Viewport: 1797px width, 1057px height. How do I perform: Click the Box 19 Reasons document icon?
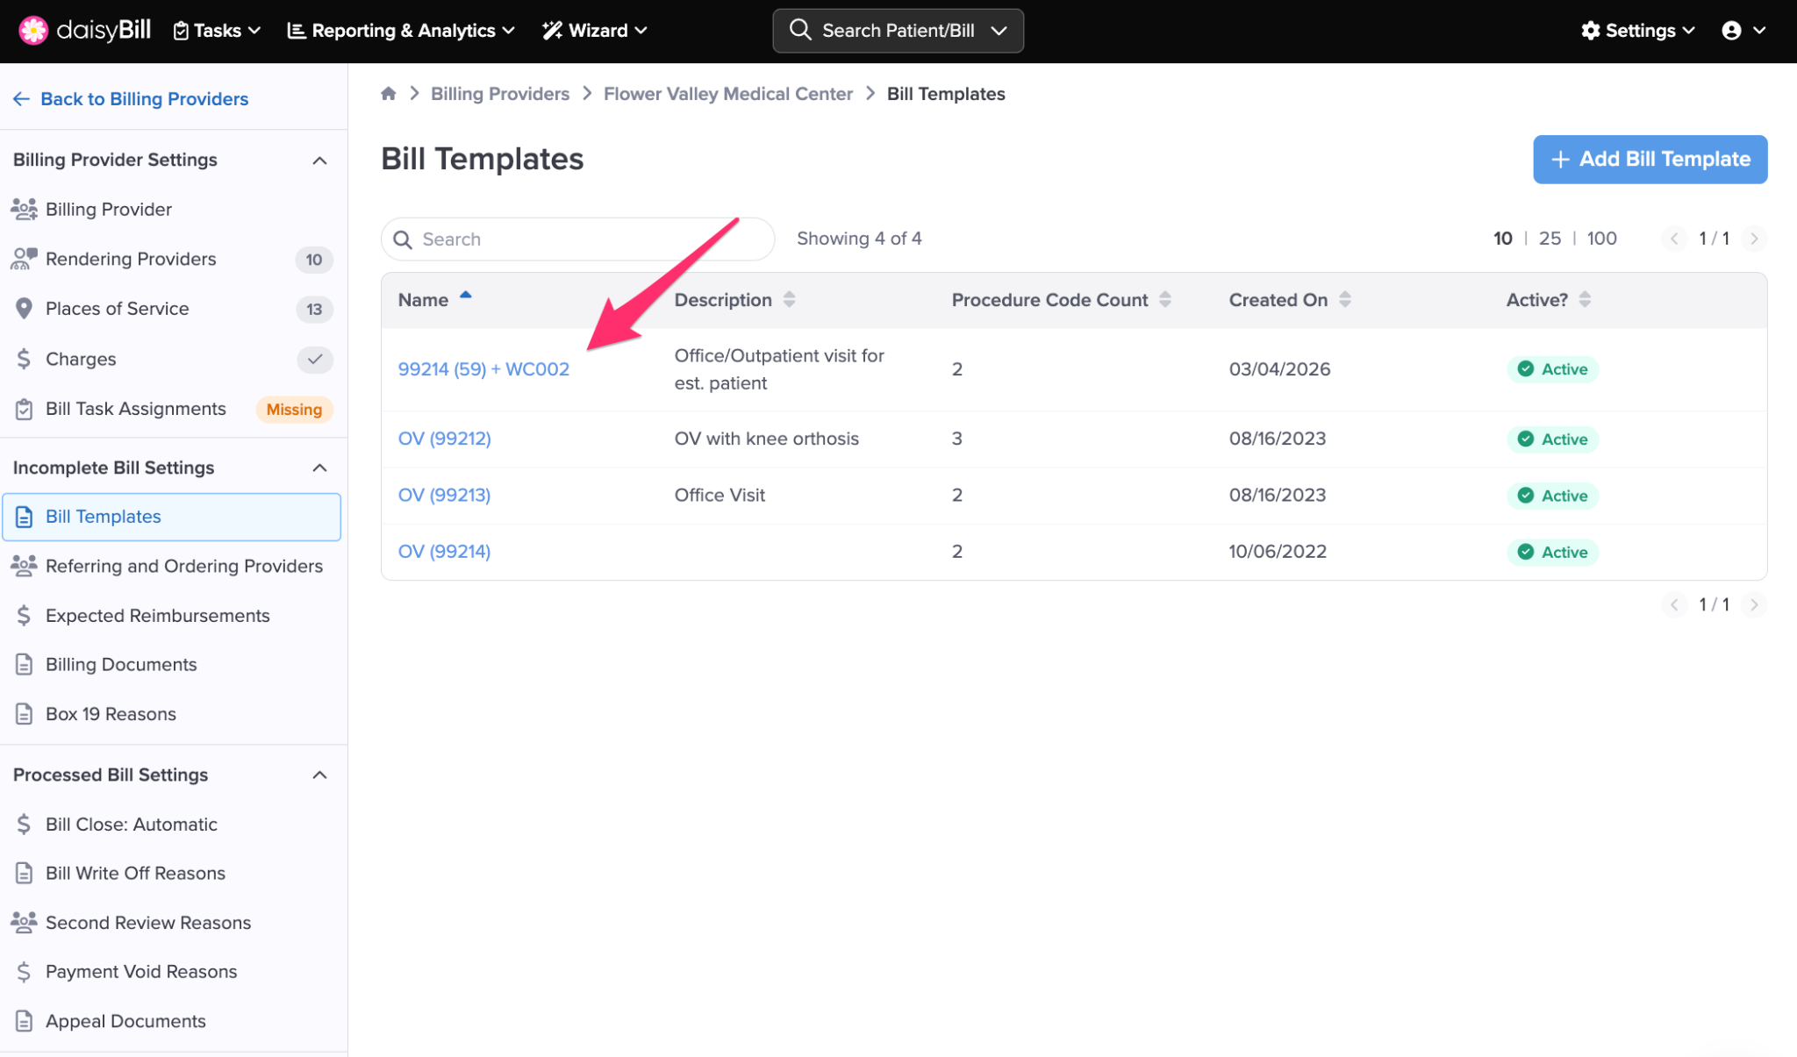click(x=24, y=714)
